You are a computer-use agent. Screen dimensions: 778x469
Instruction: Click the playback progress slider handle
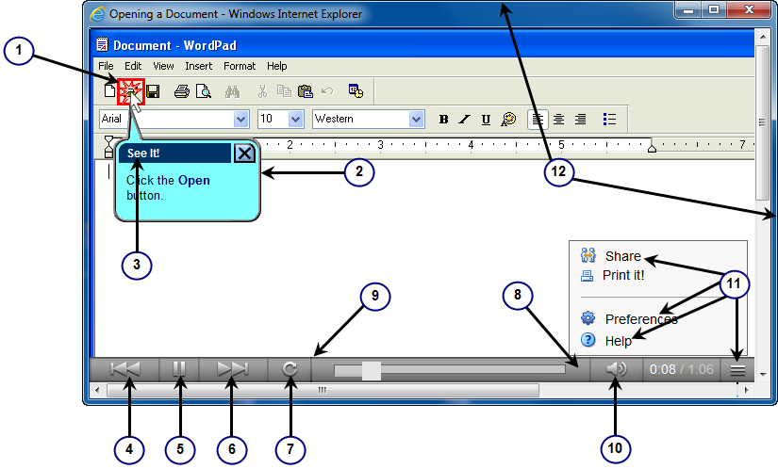[372, 370]
